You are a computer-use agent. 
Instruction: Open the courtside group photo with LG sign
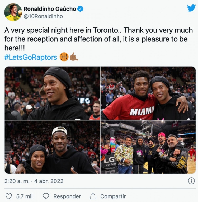point(148,147)
